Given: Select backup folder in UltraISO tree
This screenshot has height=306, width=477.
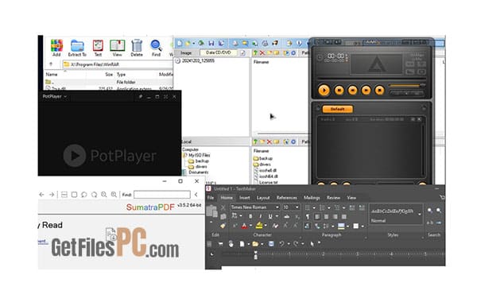Looking at the screenshot, I should click(202, 161).
